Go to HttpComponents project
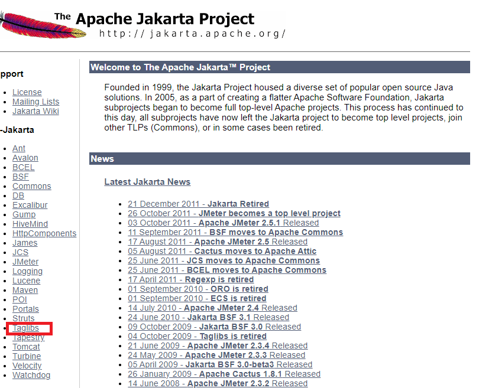The image size is (479, 388). tap(44, 233)
